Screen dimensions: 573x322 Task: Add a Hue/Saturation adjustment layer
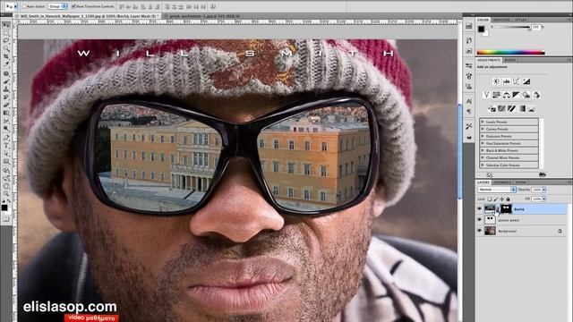click(x=496, y=95)
